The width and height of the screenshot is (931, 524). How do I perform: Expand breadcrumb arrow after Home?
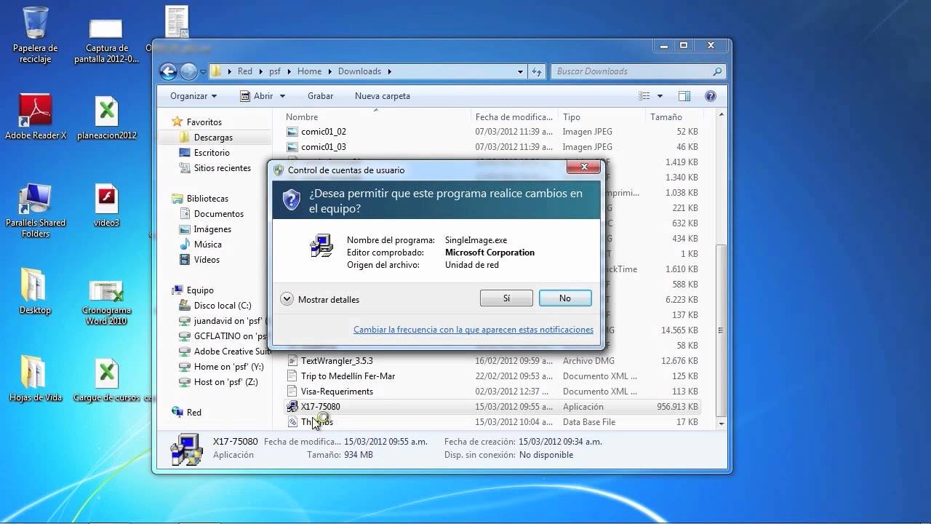pyautogui.click(x=329, y=71)
